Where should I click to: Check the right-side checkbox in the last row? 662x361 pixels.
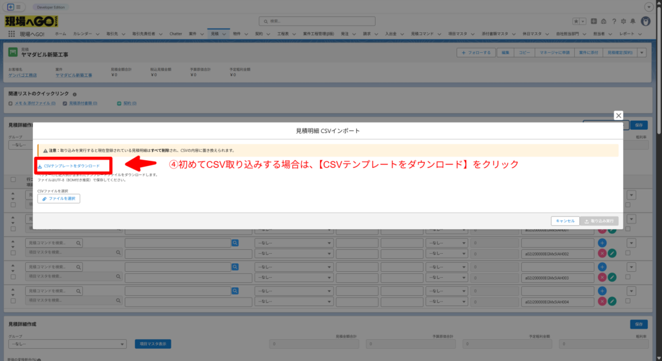[629, 302]
